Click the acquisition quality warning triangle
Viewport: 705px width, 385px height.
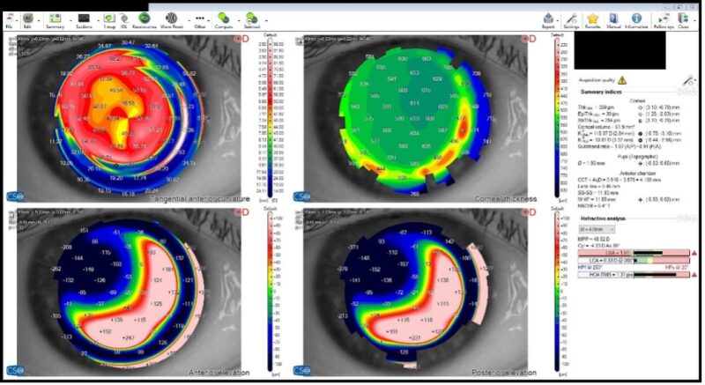coord(622,80)
